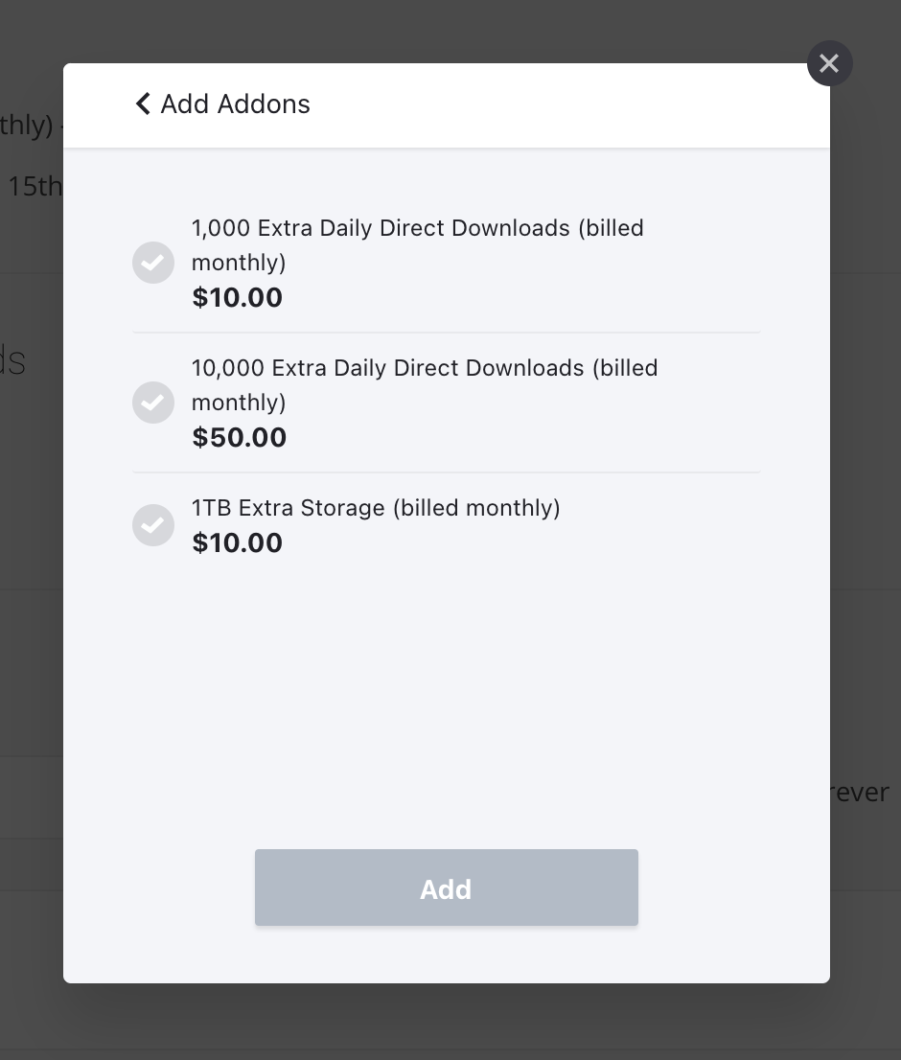Click the partial "15th" text behind the dialog
This screenshot has height=1060, width=901.
(x=34, y=186)
